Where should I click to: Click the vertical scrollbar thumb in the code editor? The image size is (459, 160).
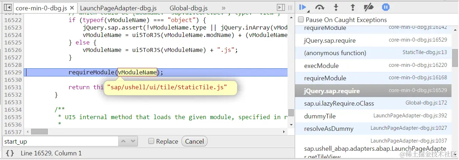[x=291, y=113]
